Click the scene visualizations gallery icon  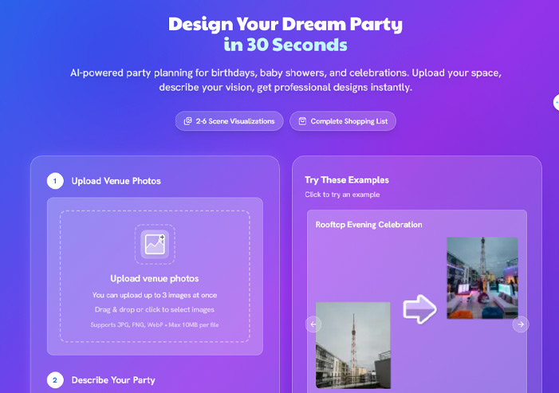pos(187,121)
